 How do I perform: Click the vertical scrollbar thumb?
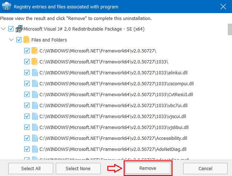pyautogui.click(x=230, y=30)
